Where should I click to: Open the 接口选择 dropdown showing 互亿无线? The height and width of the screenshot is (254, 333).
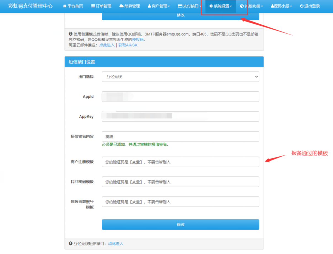(180, 77)
